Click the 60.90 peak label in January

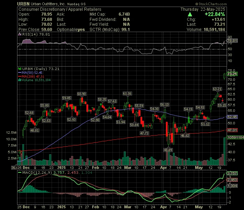point(82,94)
